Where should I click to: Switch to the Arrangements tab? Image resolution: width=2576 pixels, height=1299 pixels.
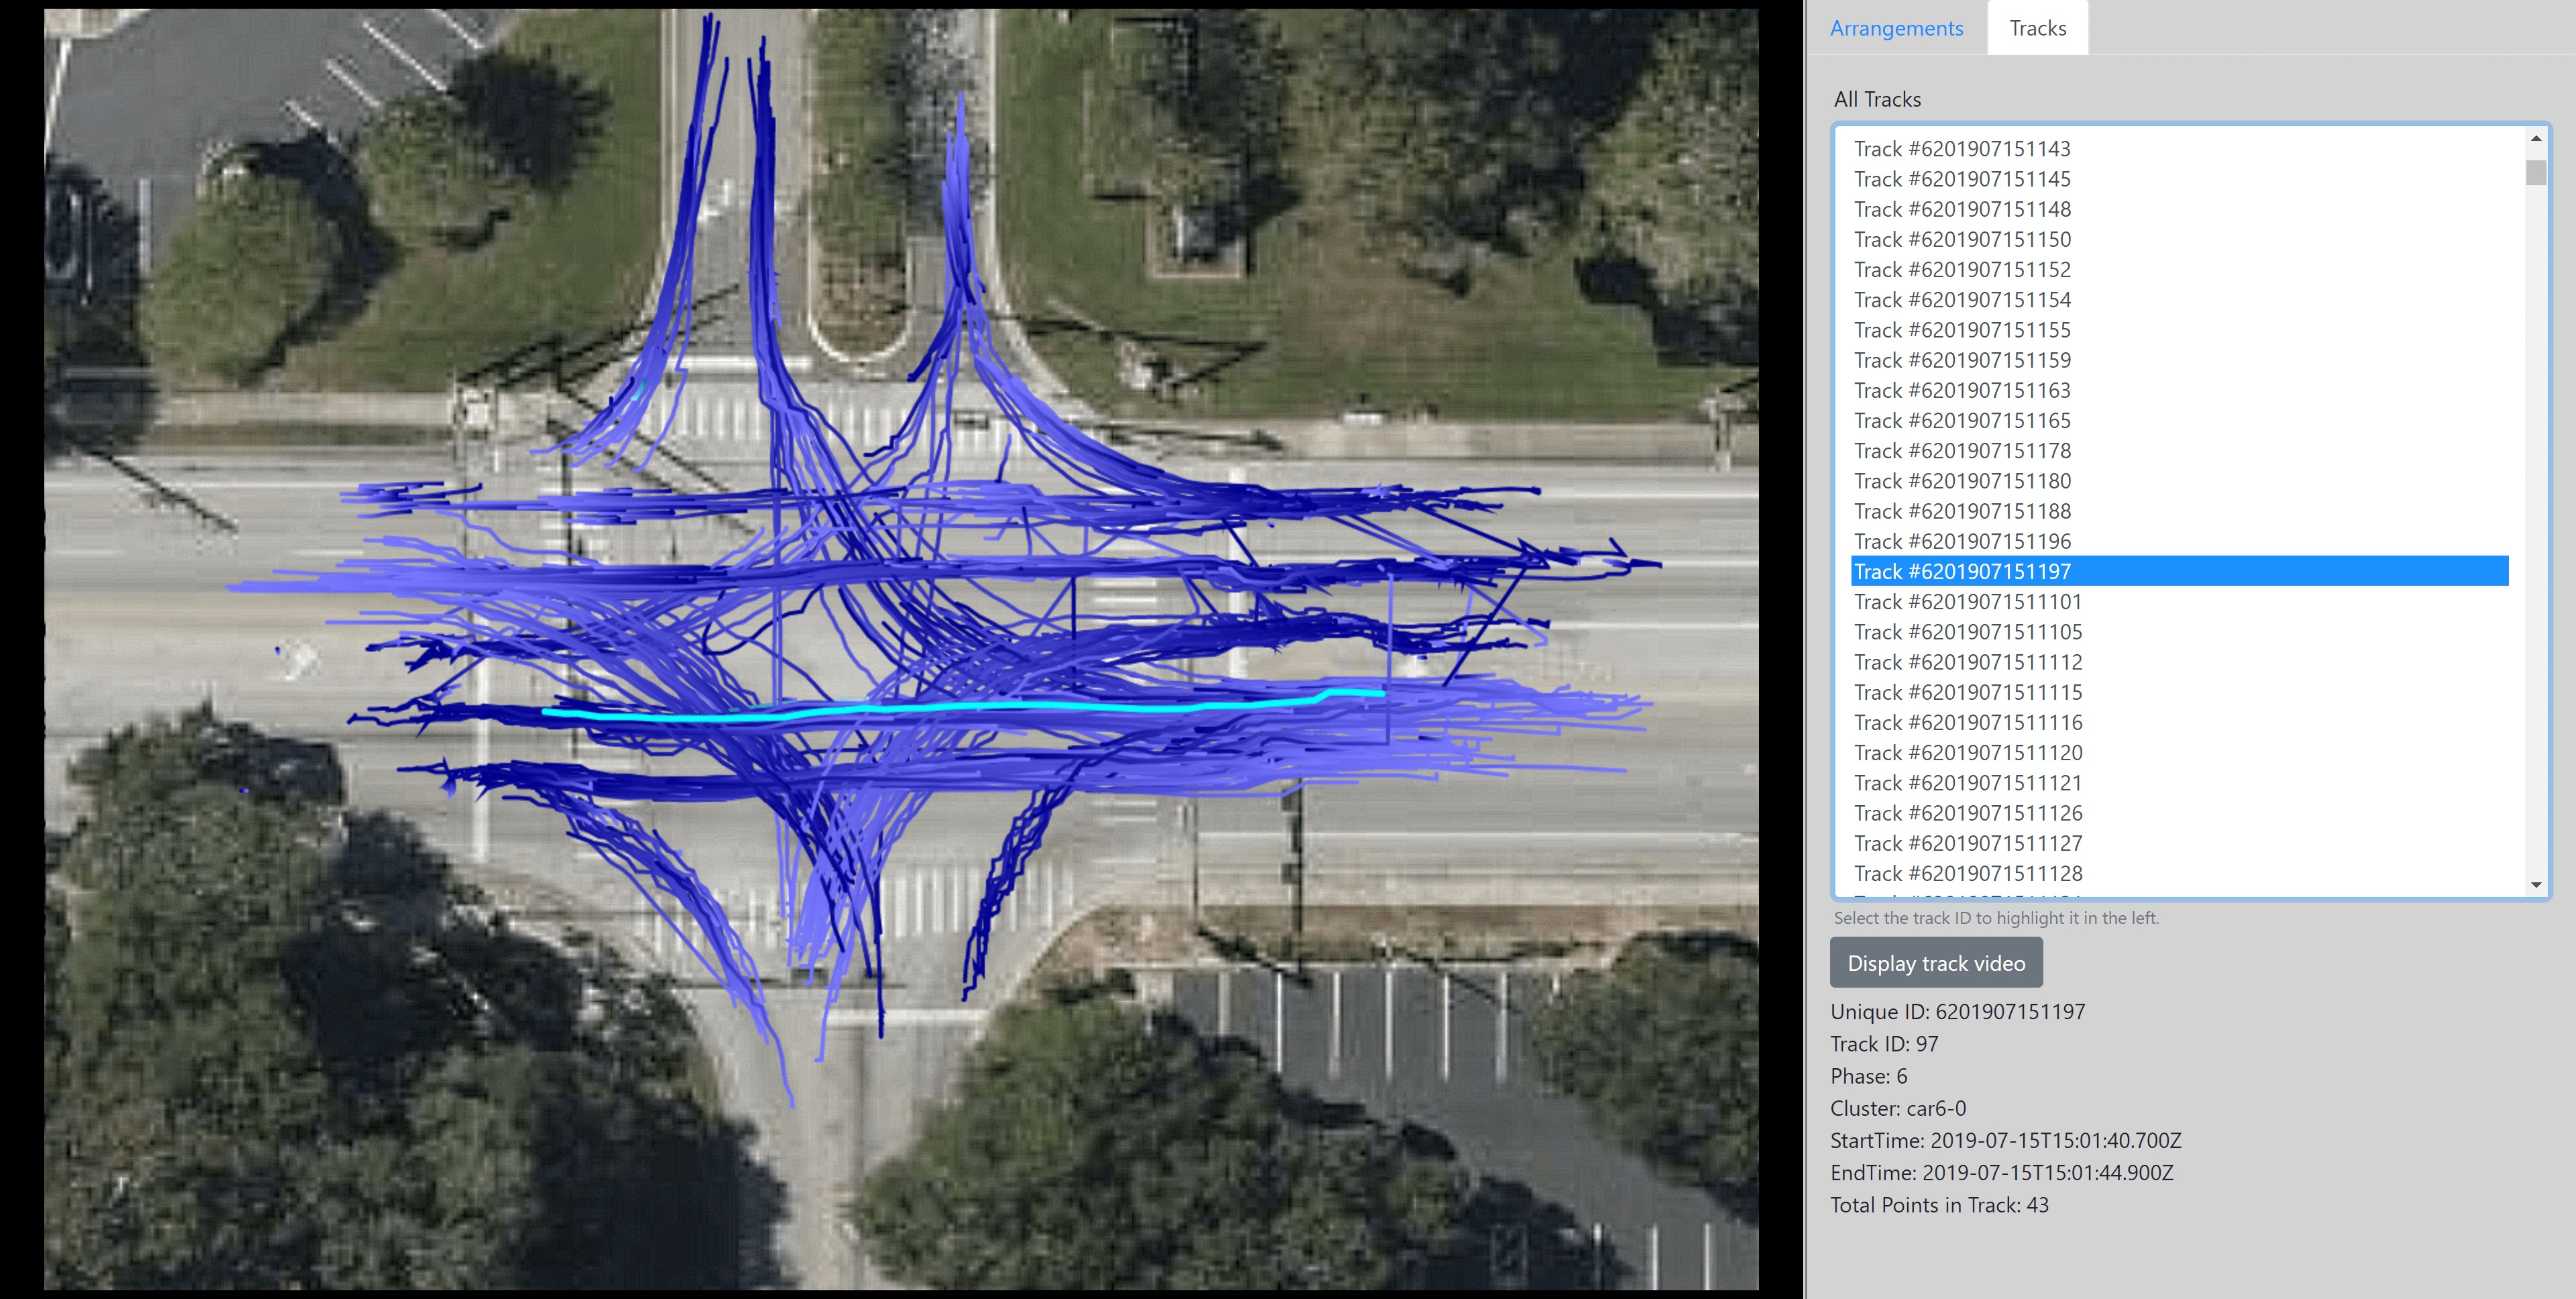(x=1896, y=28)
